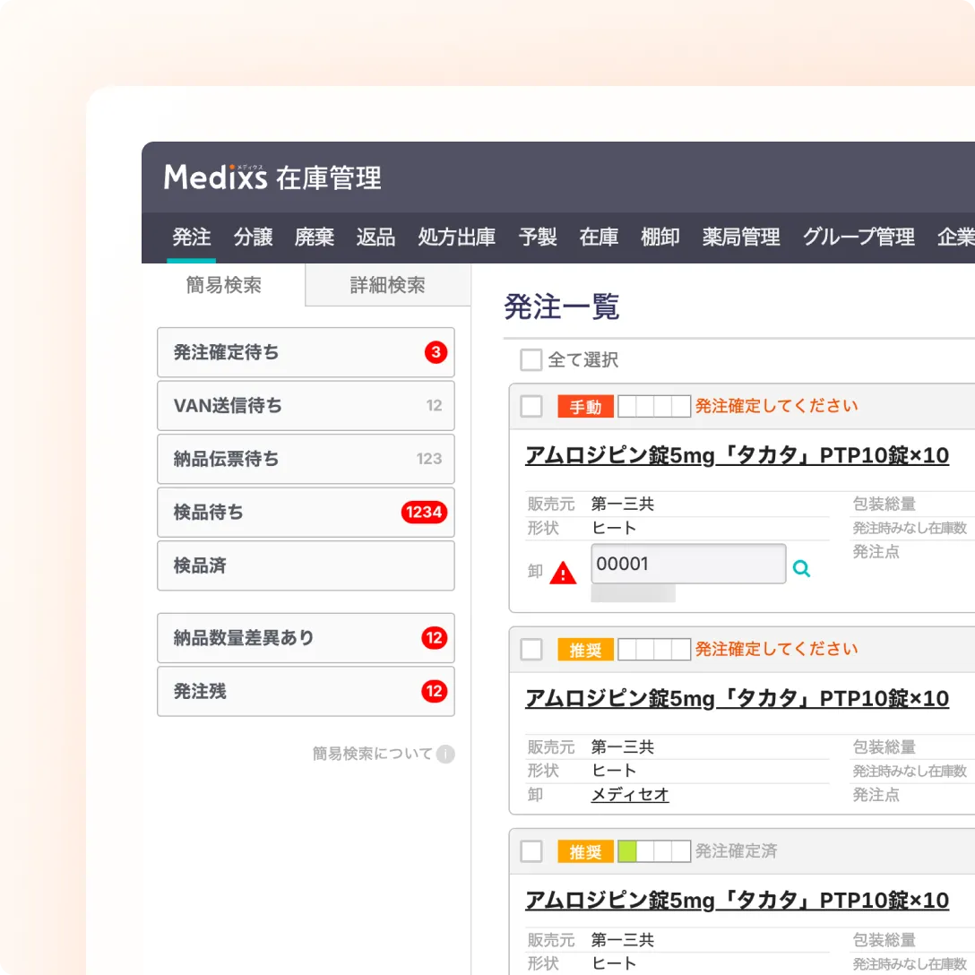Click the green progress square on 発注確定済 item

click(626, 851)
